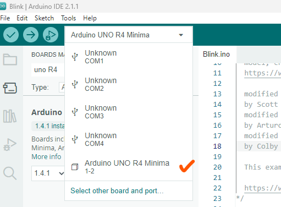Open the Search magnifier sidebar icon
The width and height of the screenshot is (281, 207).
click(x=10, y=173)
